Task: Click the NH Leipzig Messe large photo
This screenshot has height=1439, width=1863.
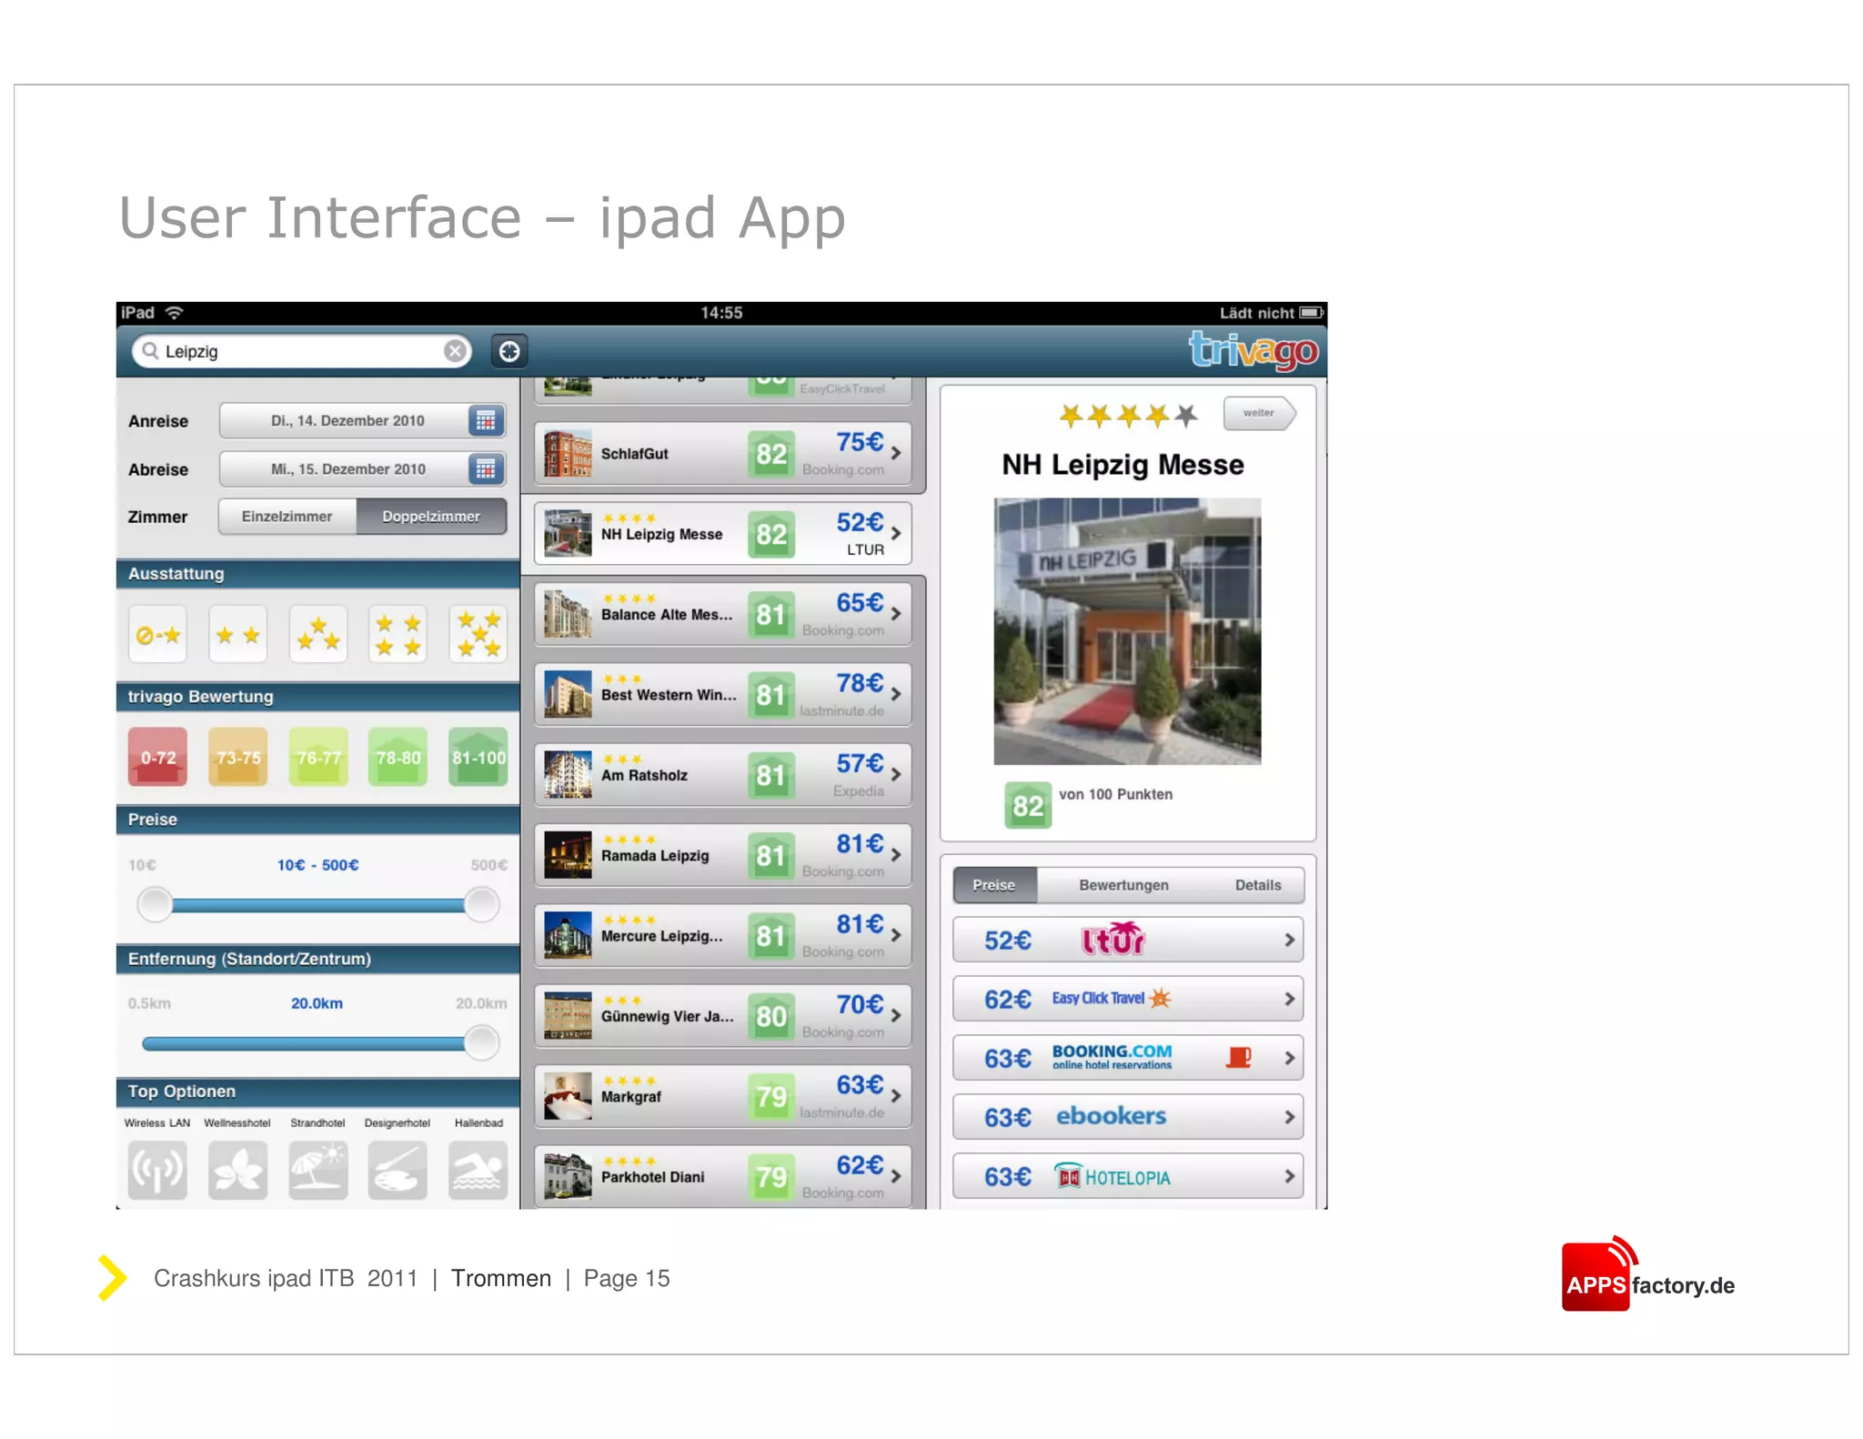Action: [1127, 631]
